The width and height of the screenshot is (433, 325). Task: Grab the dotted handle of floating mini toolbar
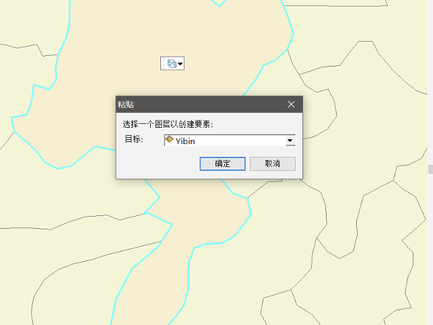pos(164,64)
